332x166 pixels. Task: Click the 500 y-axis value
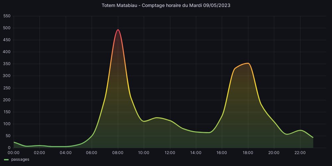7,28
